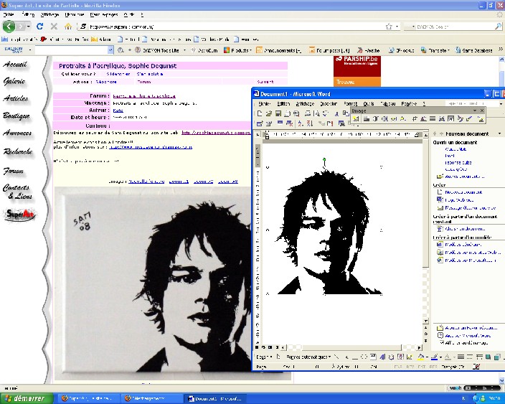This screenshot has height=404, width=505.
Task: Click Firefox Reload page icon
Action: pos(40,27)
